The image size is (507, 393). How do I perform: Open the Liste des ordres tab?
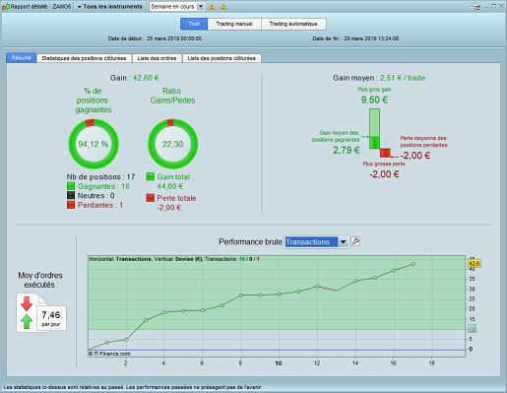[157, 58]
